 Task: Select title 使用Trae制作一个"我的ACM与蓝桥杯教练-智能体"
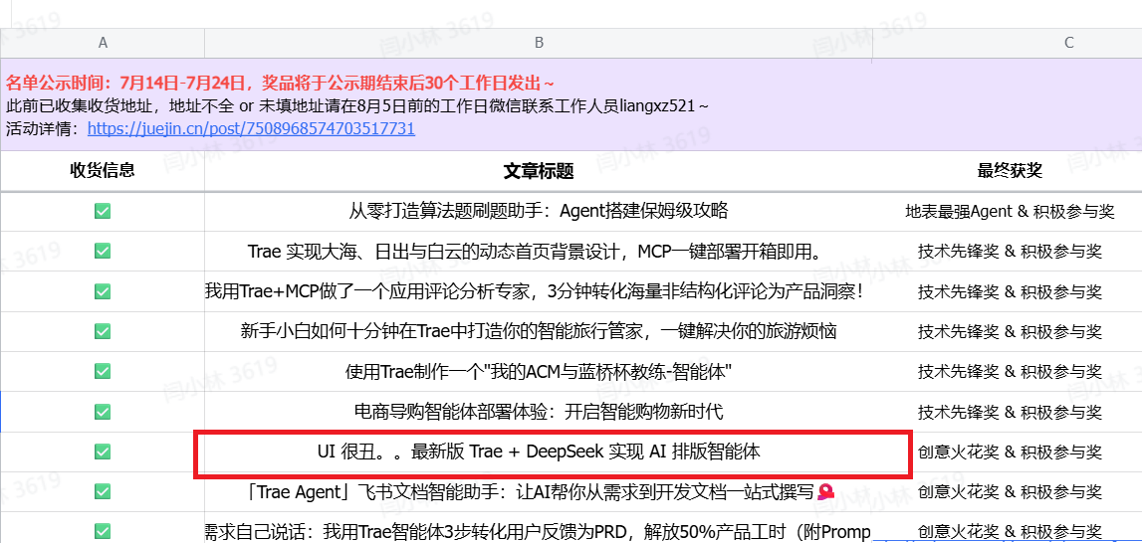coord(539,372)
